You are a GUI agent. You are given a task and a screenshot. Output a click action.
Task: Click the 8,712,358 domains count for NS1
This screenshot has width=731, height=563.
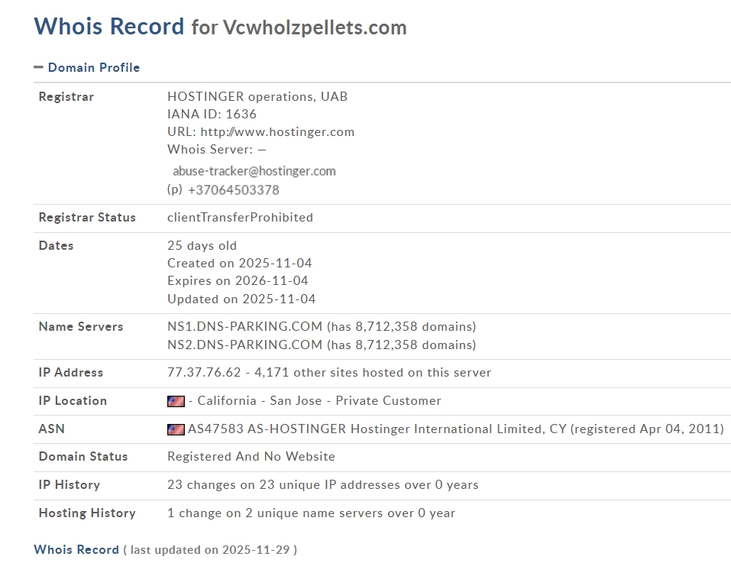click(401, 326)
